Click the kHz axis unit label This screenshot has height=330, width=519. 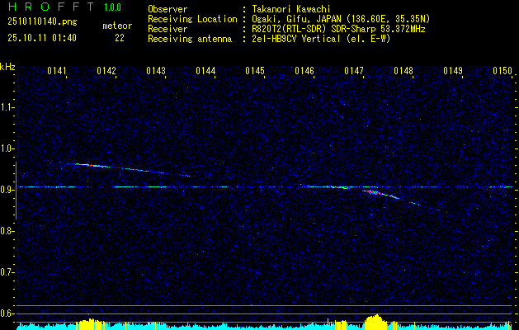pyautogui.click(x=7, y=67)
